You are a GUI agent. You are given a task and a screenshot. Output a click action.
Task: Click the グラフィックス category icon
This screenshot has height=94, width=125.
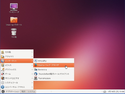(3, 70)
